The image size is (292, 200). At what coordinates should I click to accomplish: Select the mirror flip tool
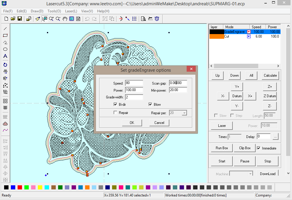tap(5, 72)
